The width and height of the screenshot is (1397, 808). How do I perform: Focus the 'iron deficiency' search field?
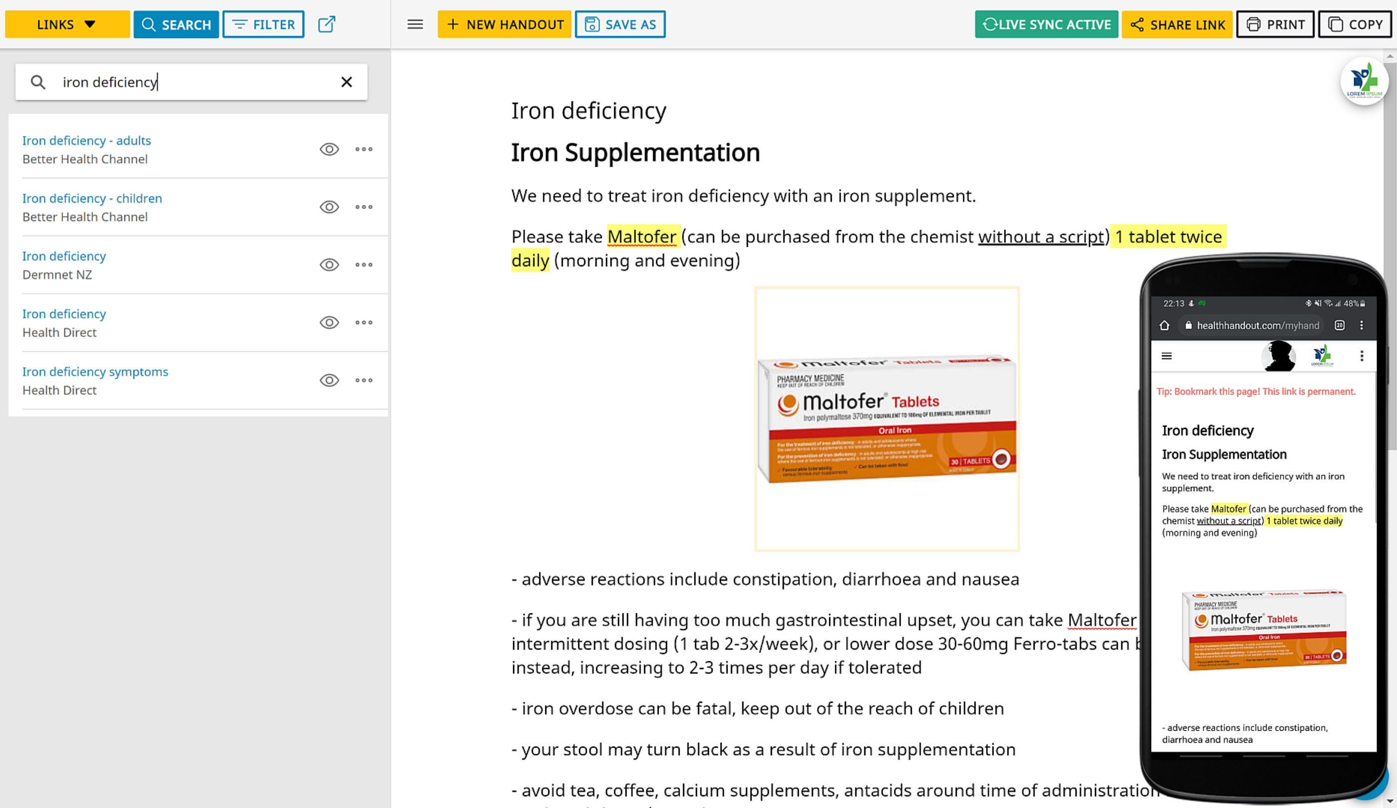(191, 82)
